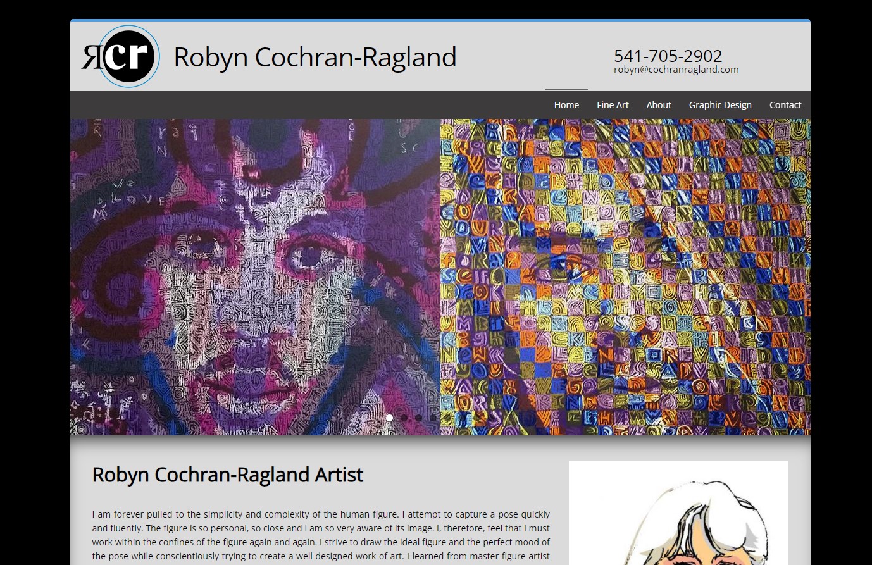Go to the Home menu item
This screenshot has width=872, height=565.
pos(566,105)
